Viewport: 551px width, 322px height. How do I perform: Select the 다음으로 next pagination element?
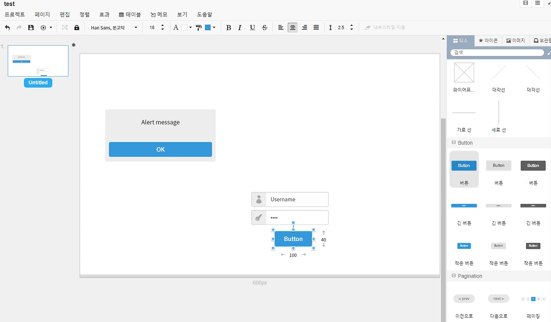point(498,303)
